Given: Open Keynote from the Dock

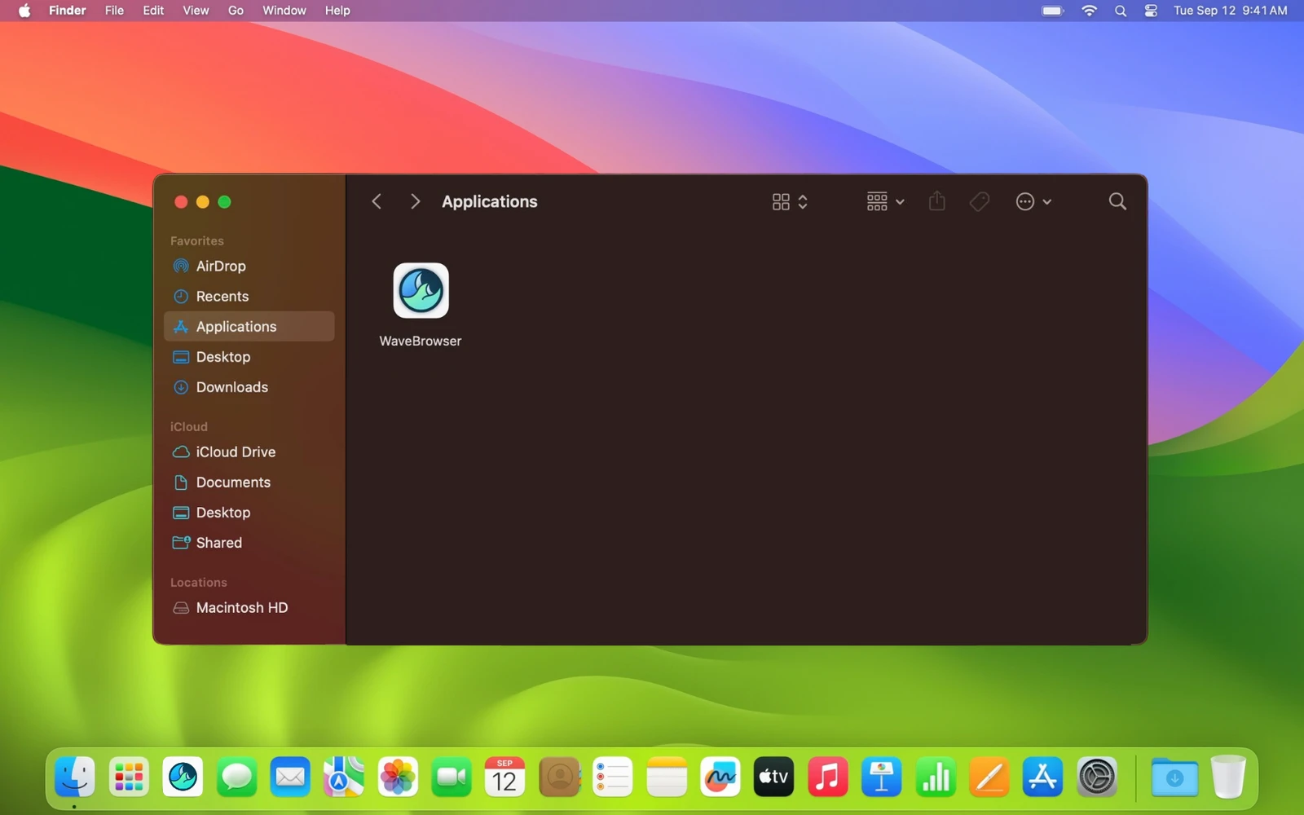Looking at the screenshot, I should point(882,777).
